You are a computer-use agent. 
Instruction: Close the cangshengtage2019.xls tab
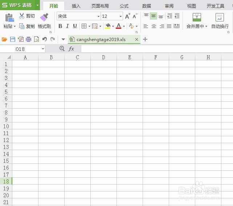[x=136, y=39]
